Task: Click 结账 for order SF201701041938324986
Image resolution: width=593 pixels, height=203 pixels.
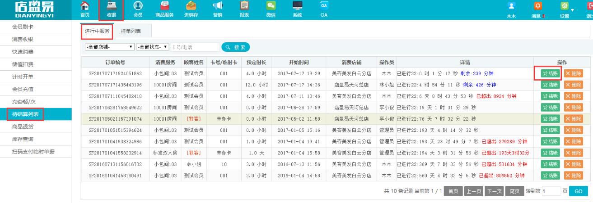Action: click(x=551, y=141)
